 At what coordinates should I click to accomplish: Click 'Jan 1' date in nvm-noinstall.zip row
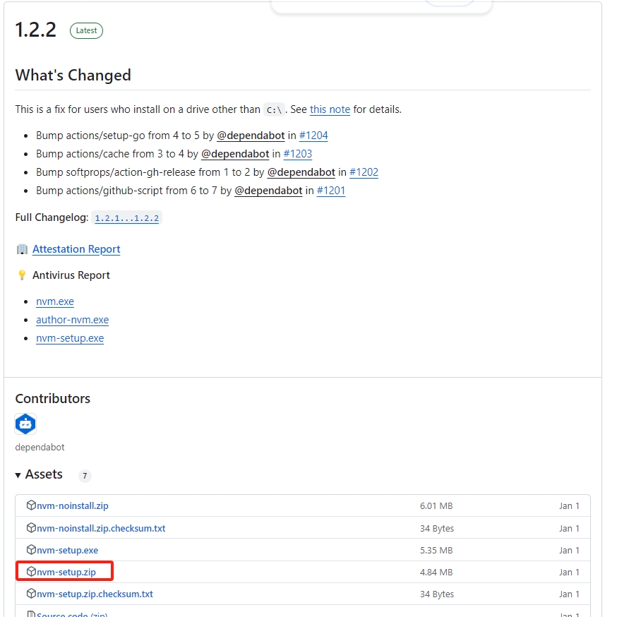pos(570,506)
